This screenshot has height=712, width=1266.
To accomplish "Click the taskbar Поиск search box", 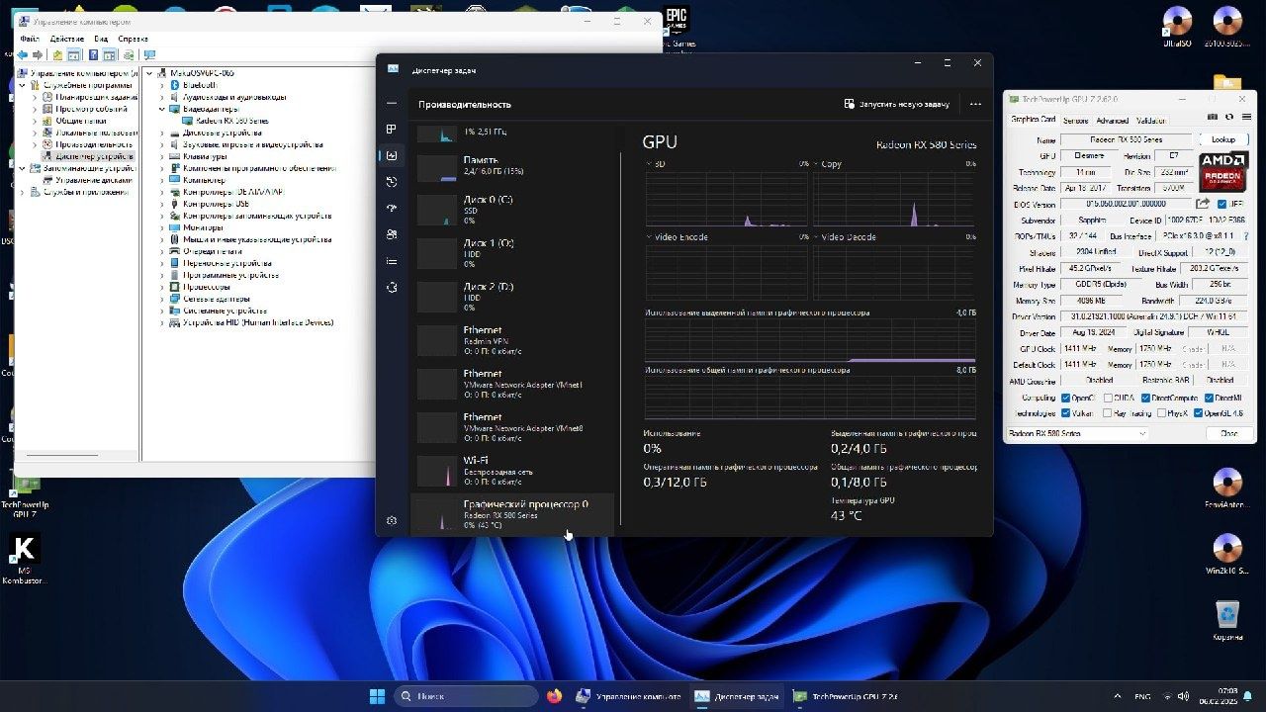I will [x=467, y=696].
